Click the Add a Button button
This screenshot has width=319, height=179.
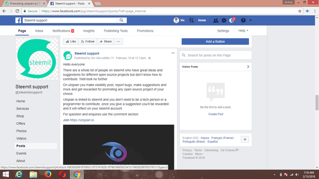pyautogui.click(x=215, y=41)
